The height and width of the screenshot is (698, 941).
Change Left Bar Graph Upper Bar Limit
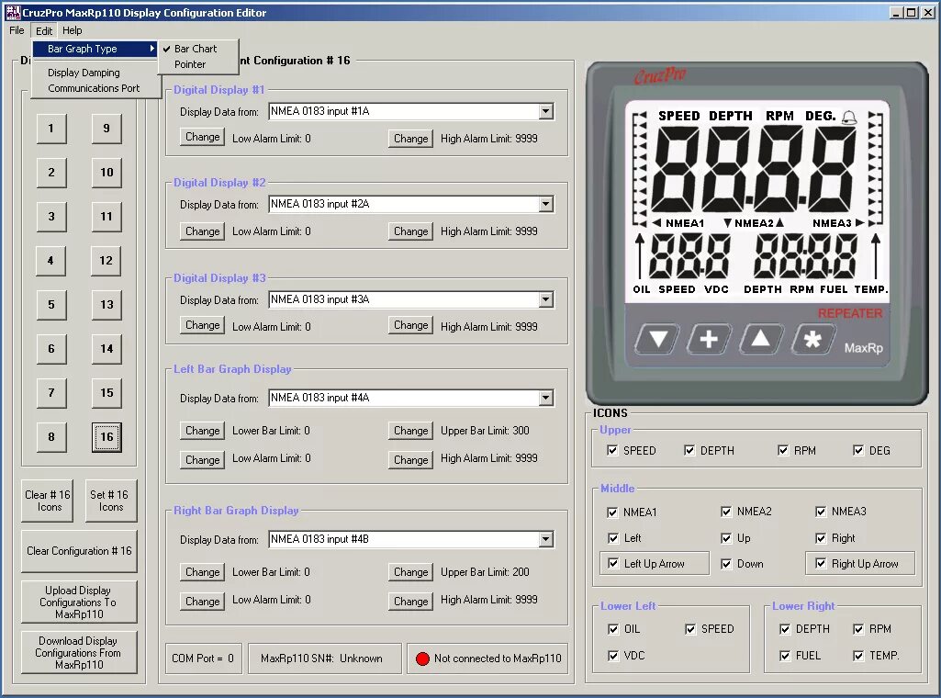tap(410, 431)
